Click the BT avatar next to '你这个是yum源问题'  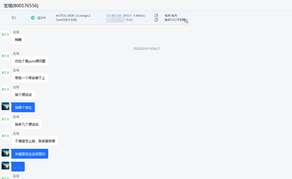click(x=5, y=56)
